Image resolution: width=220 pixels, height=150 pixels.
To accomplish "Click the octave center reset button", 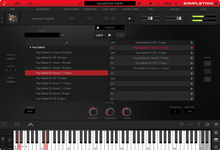I will click(x=11, y=70).
